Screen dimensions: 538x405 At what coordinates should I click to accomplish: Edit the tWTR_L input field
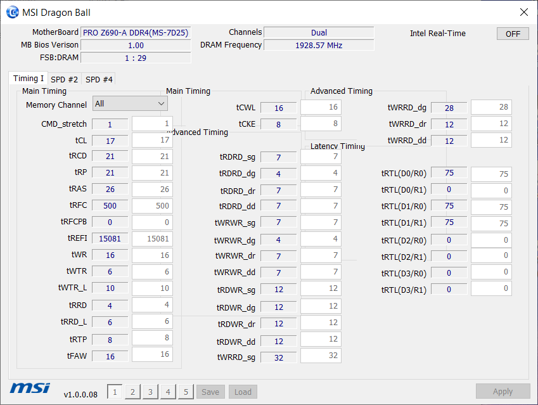coord(152,288)
